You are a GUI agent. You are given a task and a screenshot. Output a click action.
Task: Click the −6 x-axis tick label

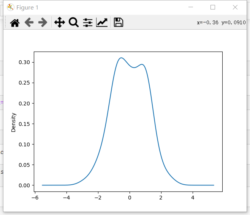pyautogui.click(x=35, y=198)
